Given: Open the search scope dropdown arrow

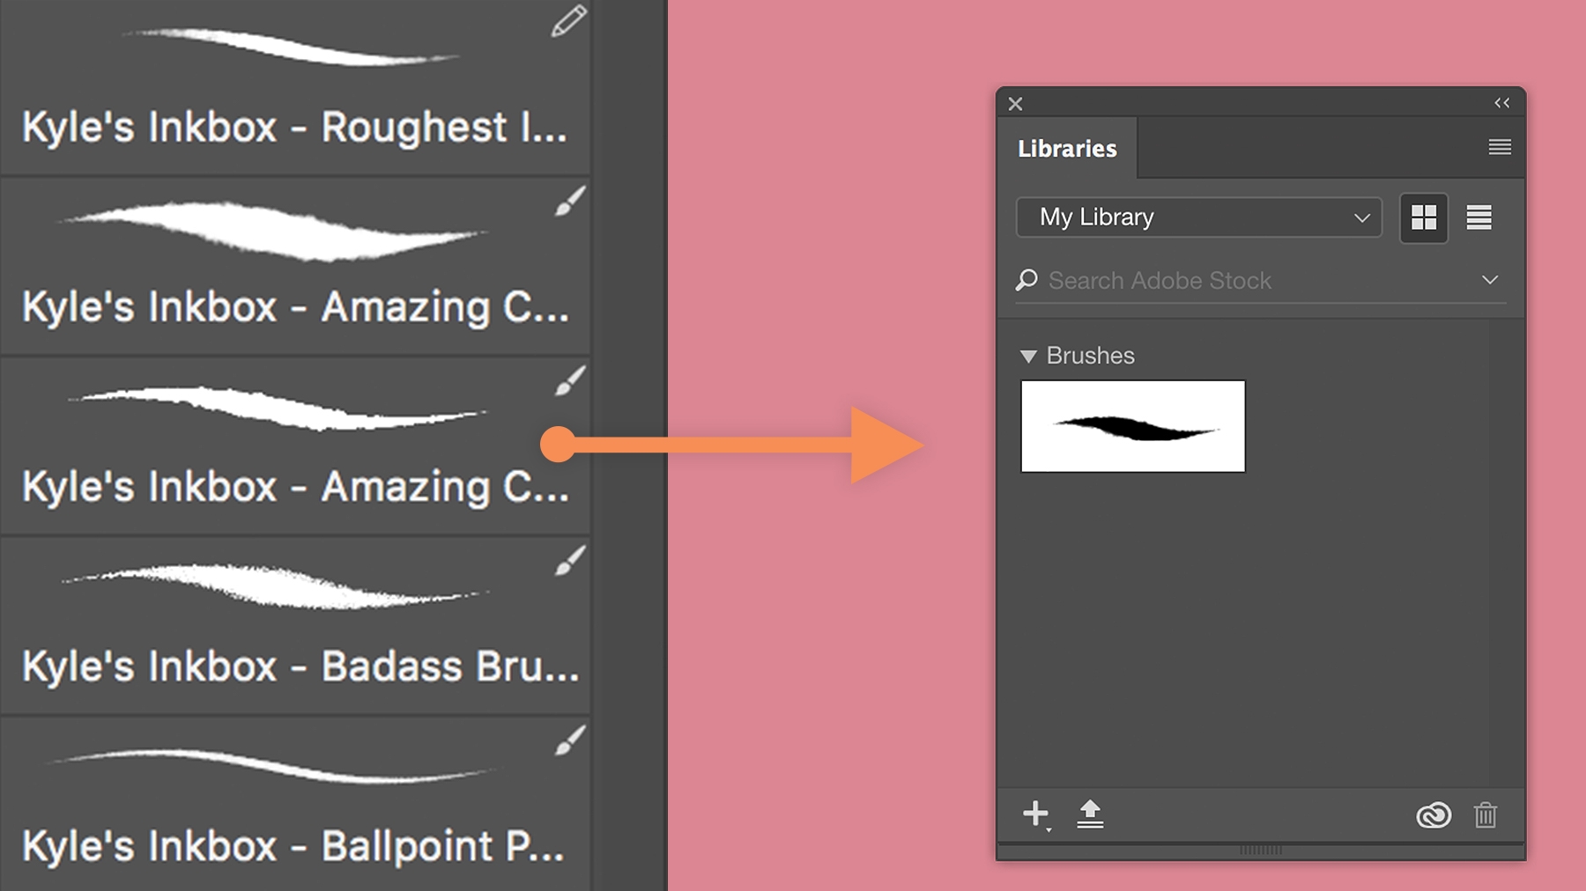Looking at the screenshot, I should click(1490, 280).
